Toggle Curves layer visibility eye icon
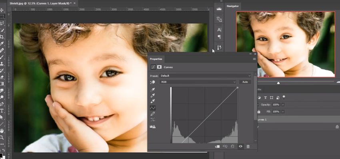The height and width of the screenshot is (159, 340). (x=240, y=147)
